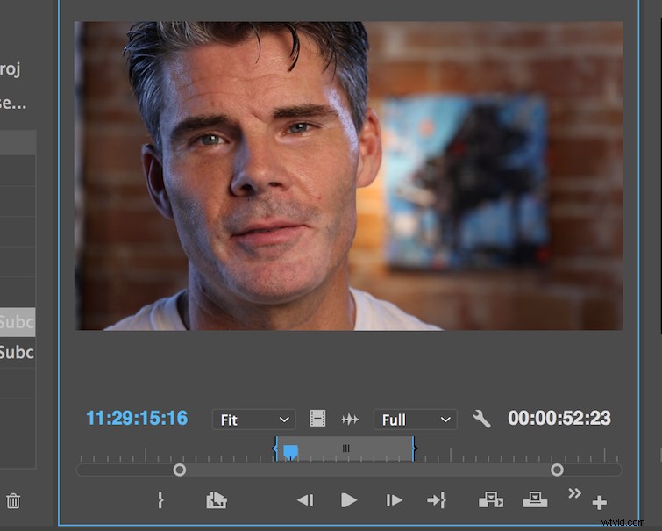Click the Insert edit button
This screenshot has width=662, height=531.
pos(491,499)
